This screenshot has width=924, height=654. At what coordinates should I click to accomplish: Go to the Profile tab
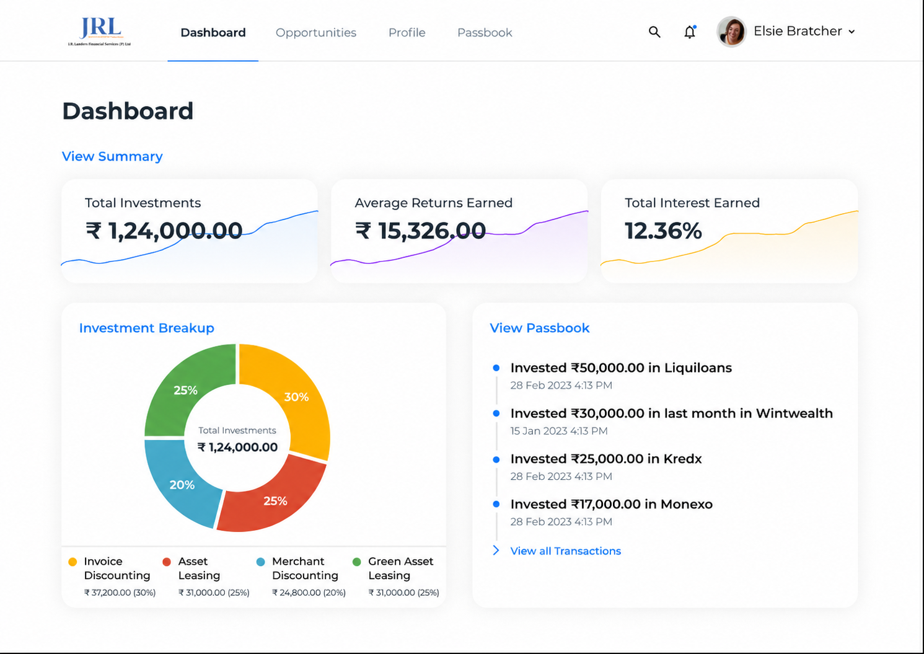[407, 32]
